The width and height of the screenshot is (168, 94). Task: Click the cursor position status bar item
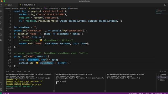(x=133, y=93)
